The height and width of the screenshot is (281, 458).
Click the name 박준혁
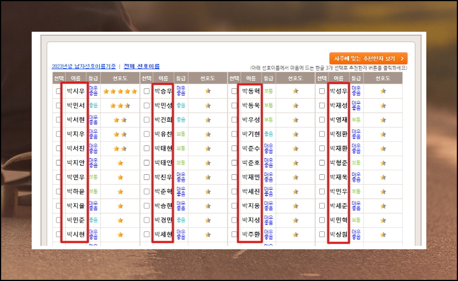point(163,192)
